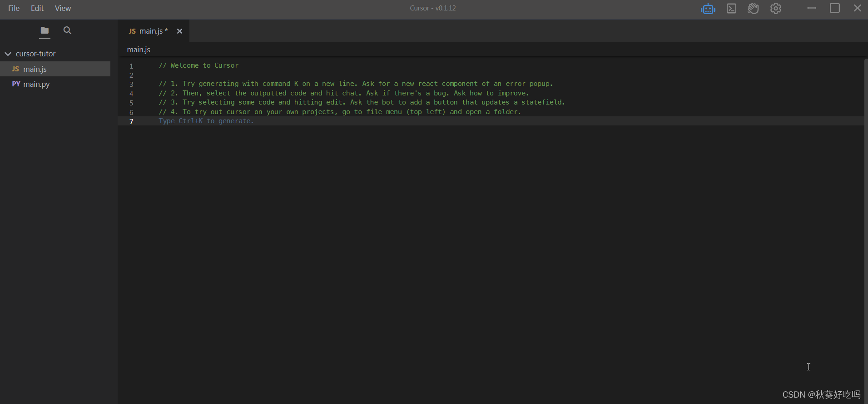Close the main.js tab

click(x=179, y=31)
